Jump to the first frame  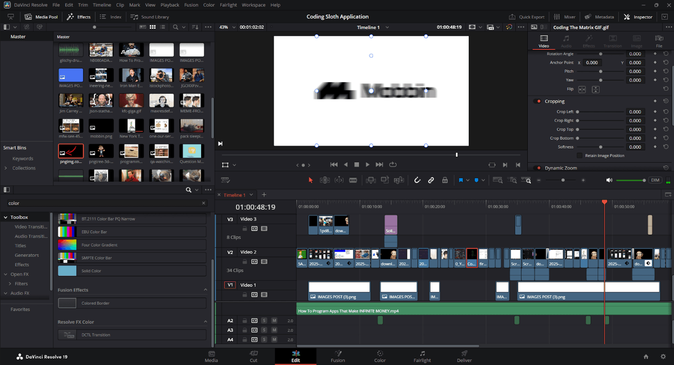click(334, 164)
